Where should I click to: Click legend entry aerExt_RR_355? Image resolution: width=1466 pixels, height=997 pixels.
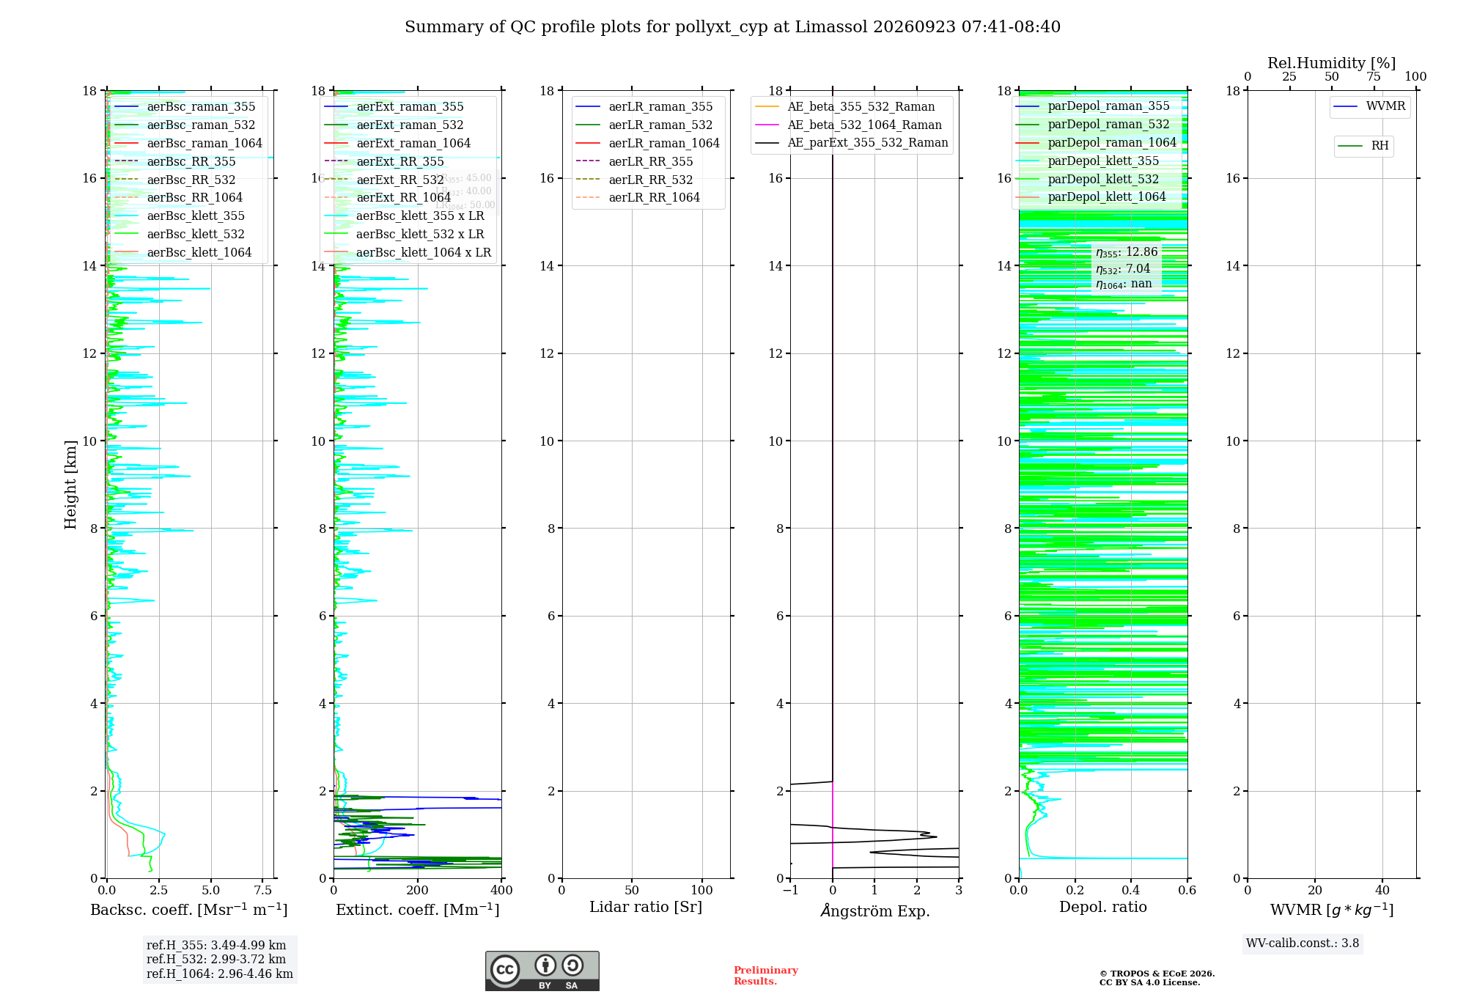(384, 161)
